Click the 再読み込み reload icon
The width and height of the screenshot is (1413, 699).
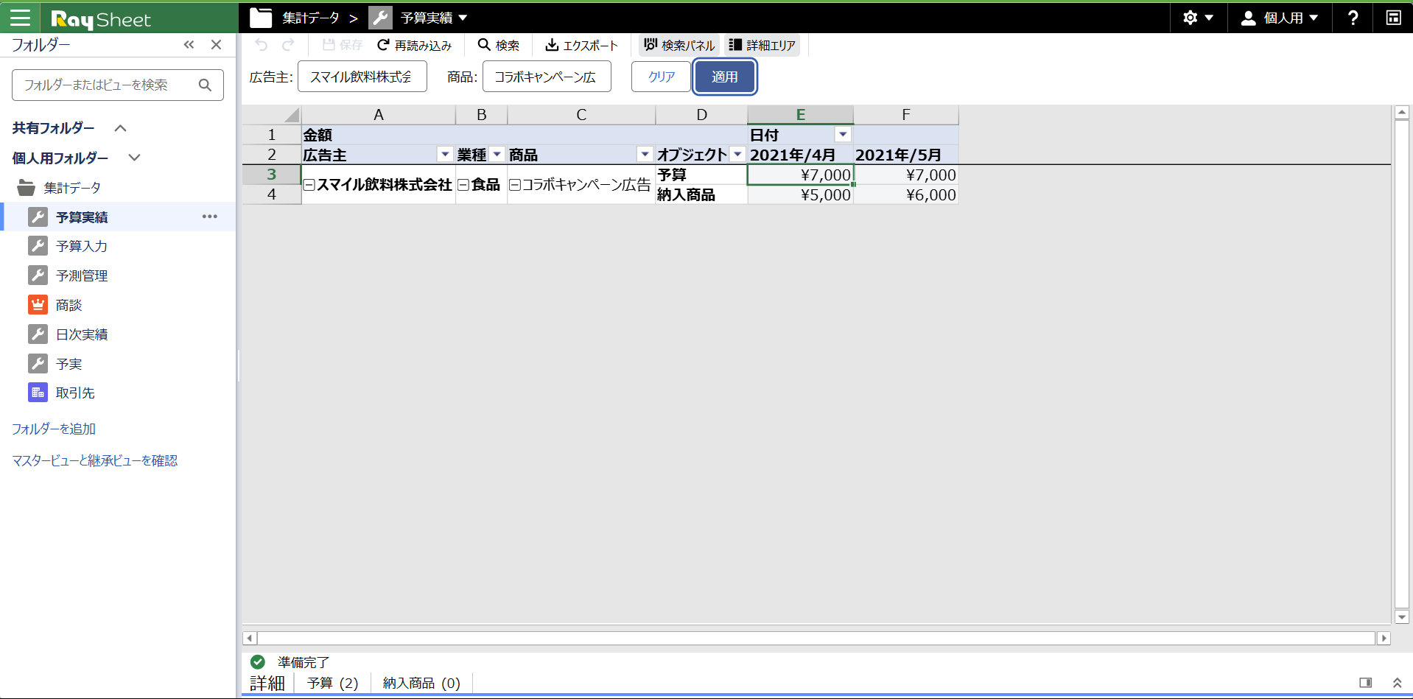tap(383, 45)
